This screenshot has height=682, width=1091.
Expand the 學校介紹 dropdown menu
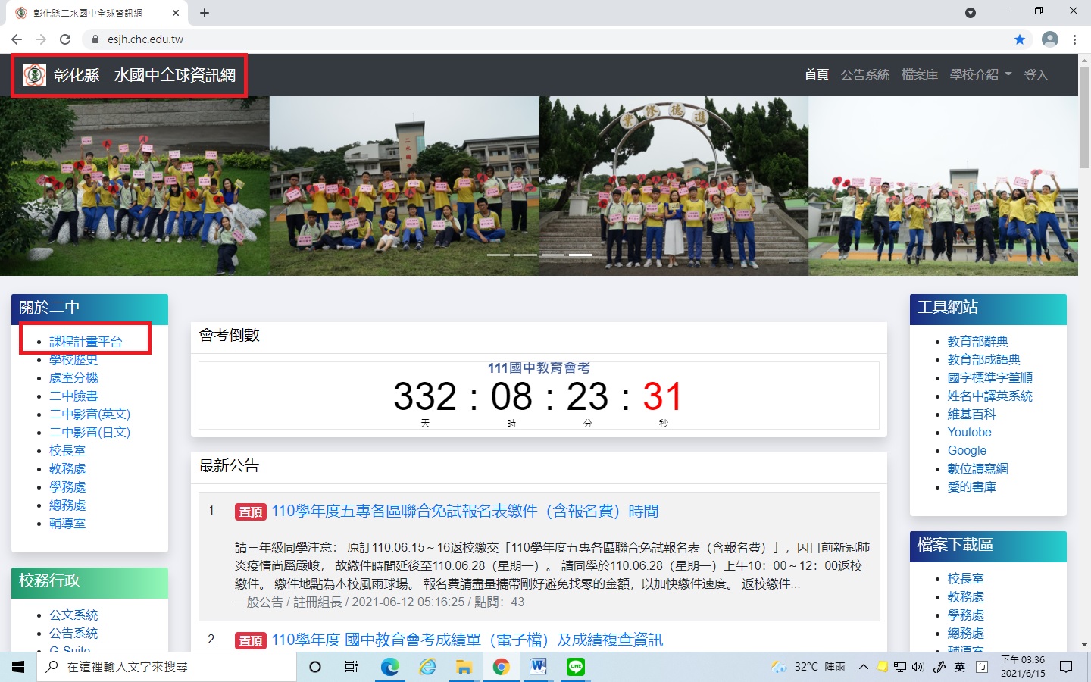tap(980, 75)
